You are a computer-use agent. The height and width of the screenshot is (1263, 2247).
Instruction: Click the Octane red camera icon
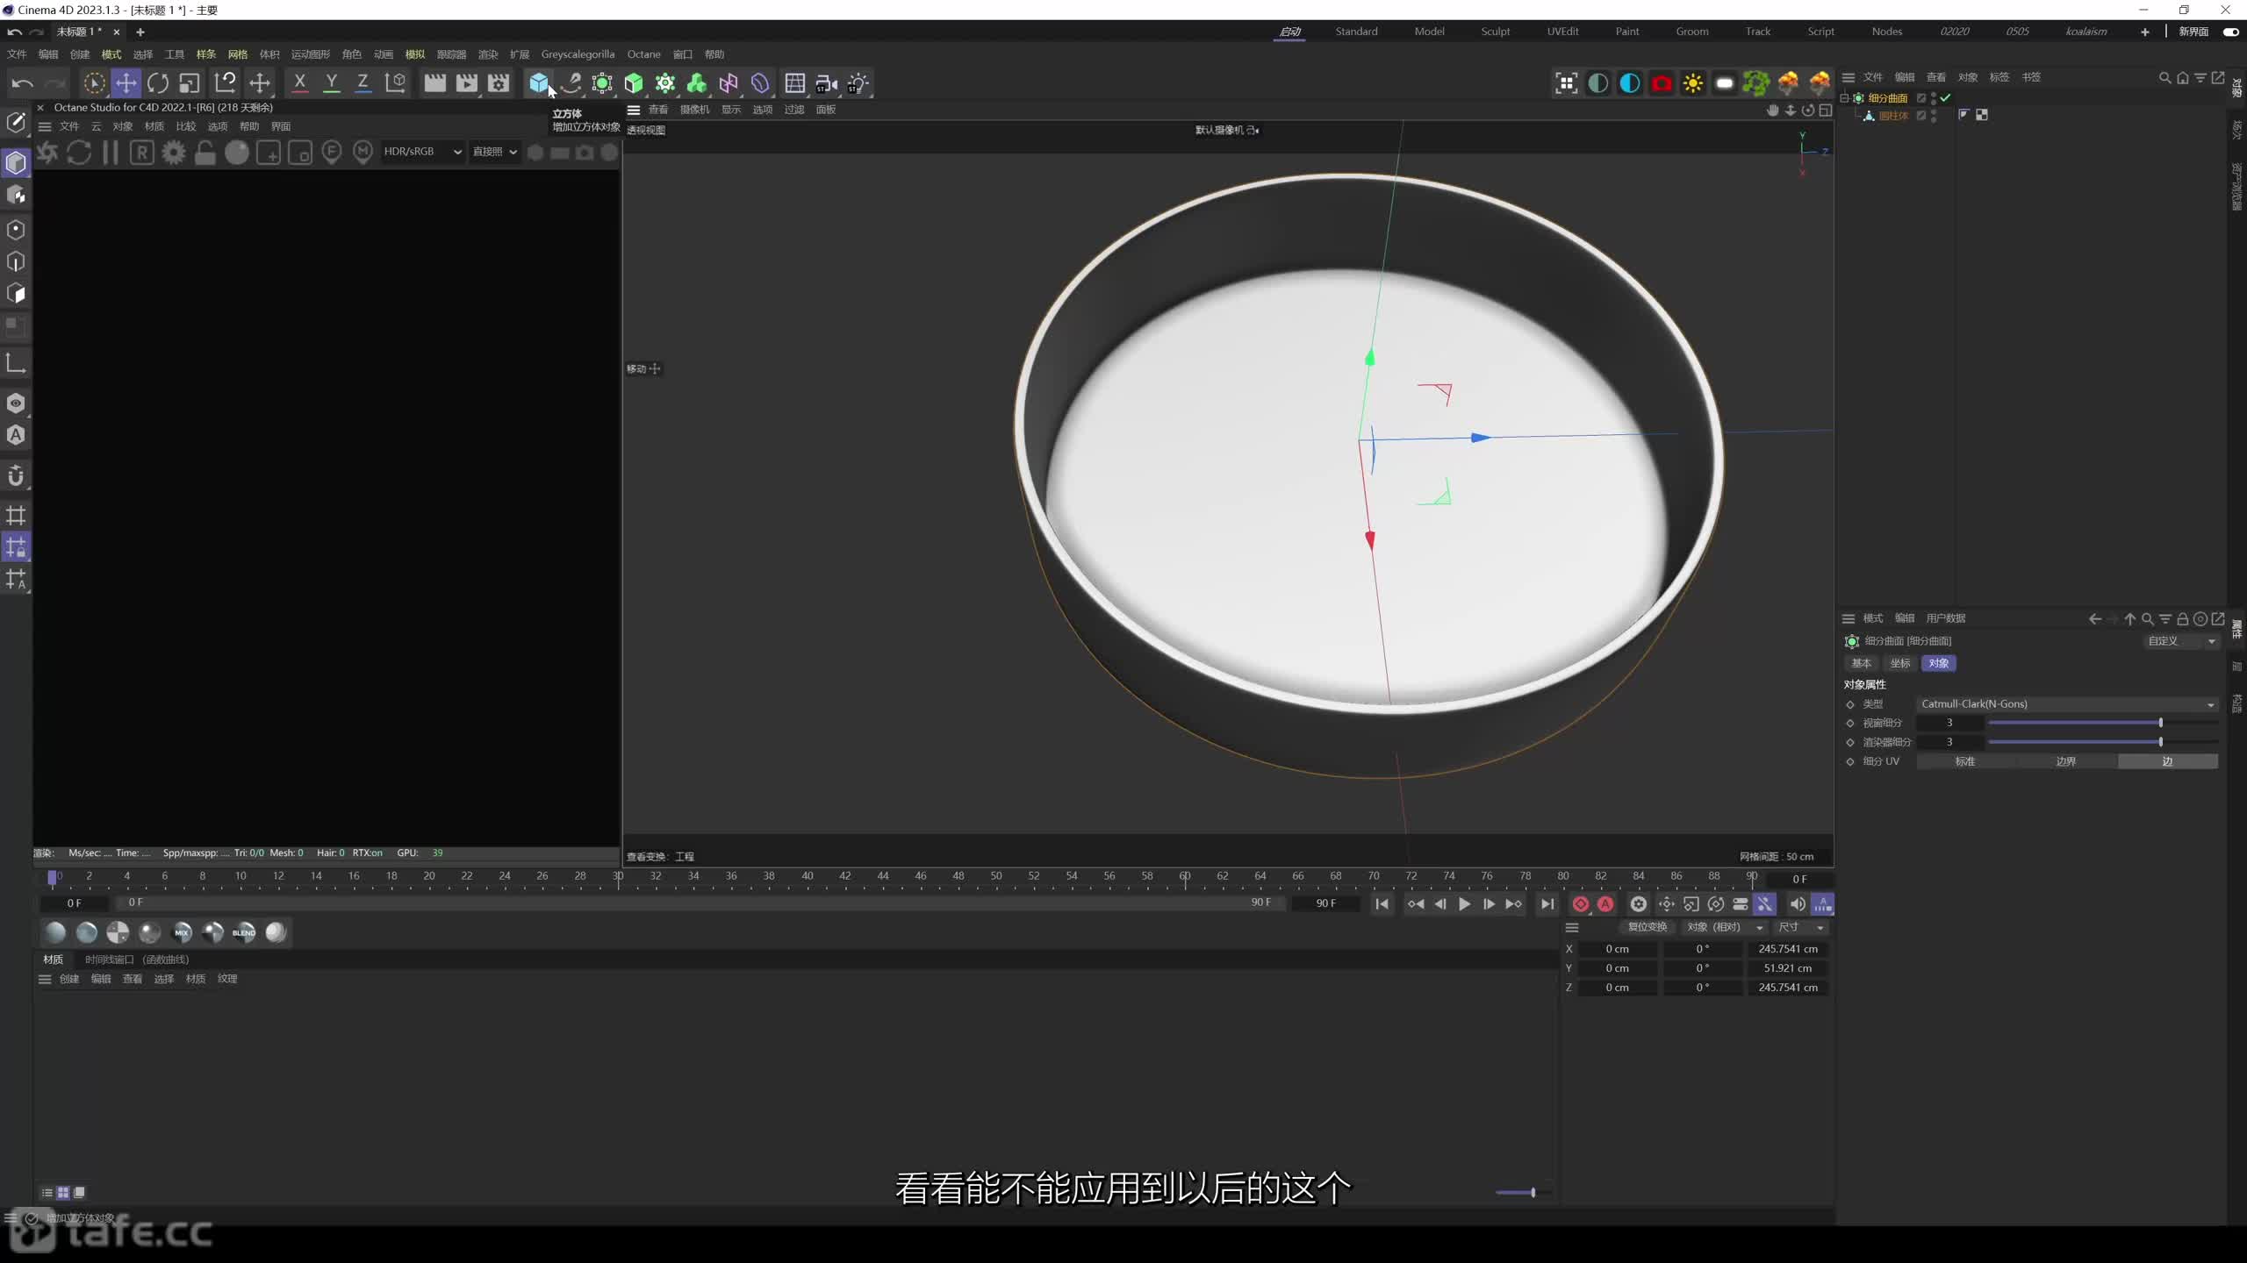tap(1662, 83)
